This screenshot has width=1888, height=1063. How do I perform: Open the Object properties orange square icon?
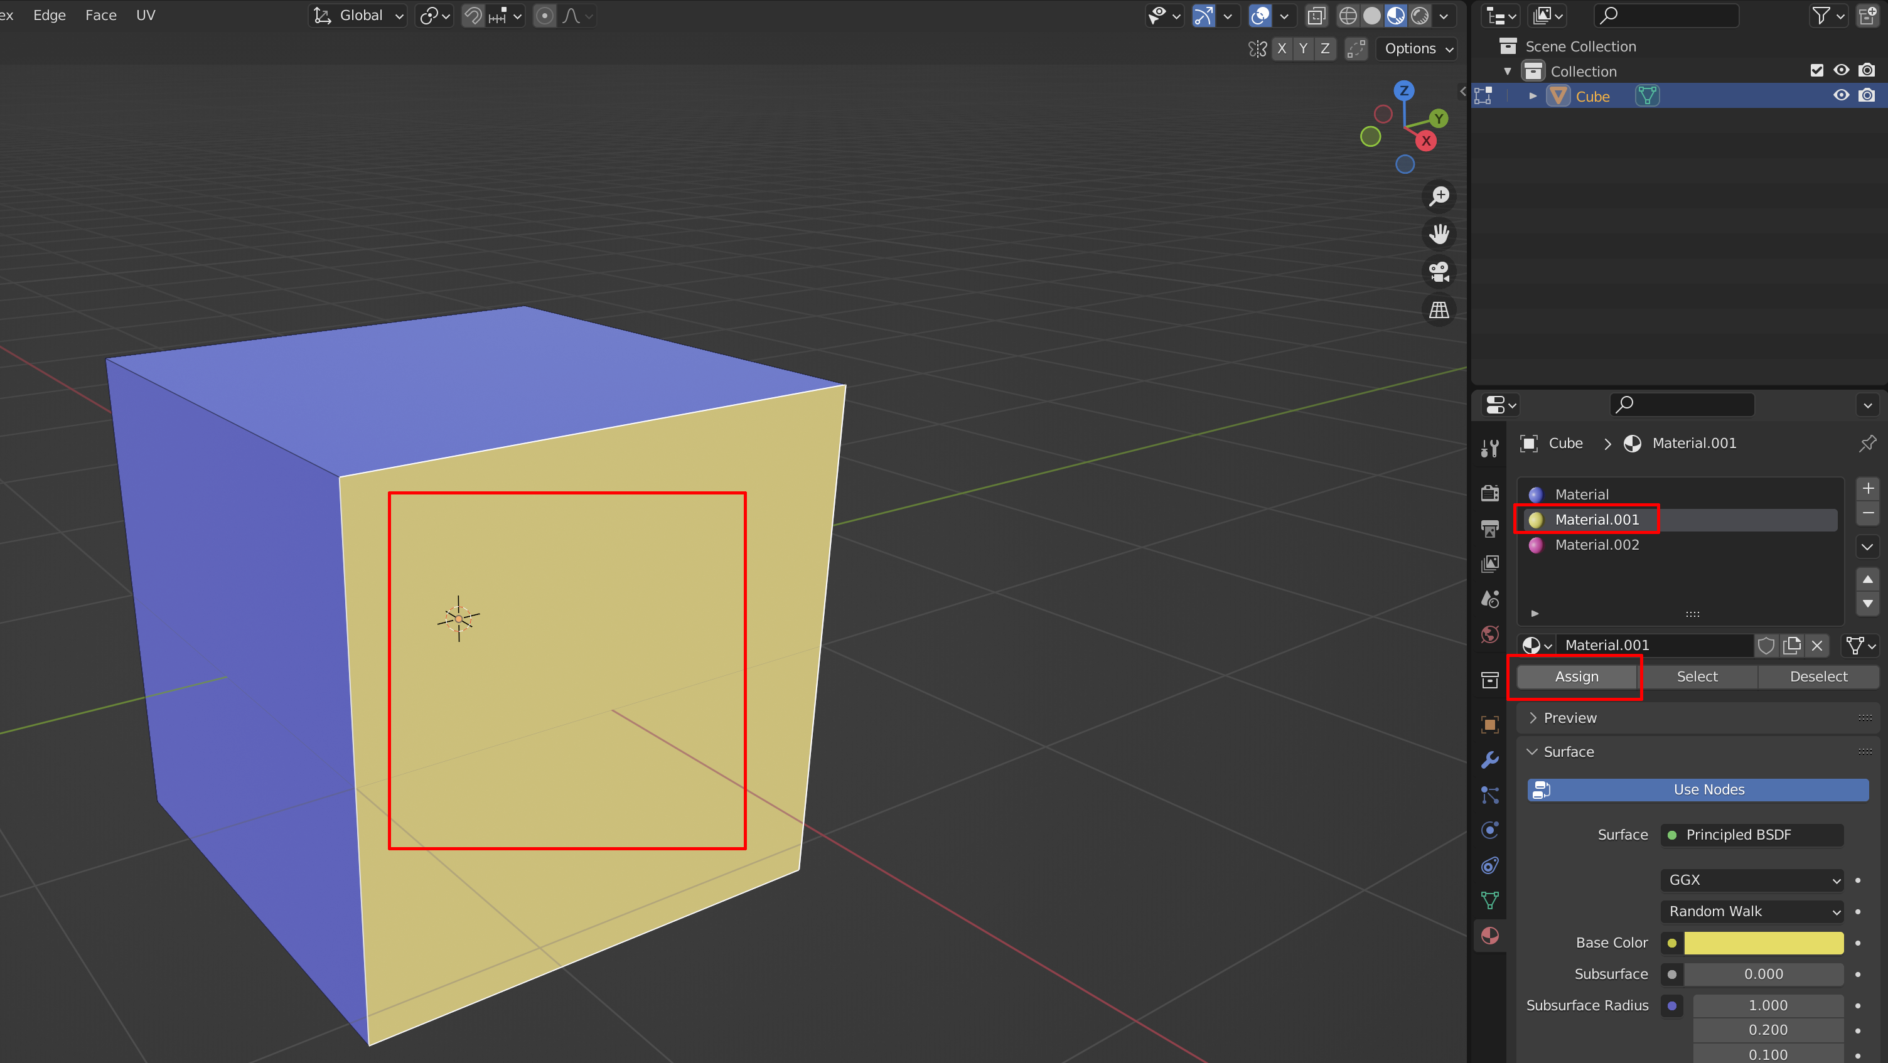[1489, 725]
